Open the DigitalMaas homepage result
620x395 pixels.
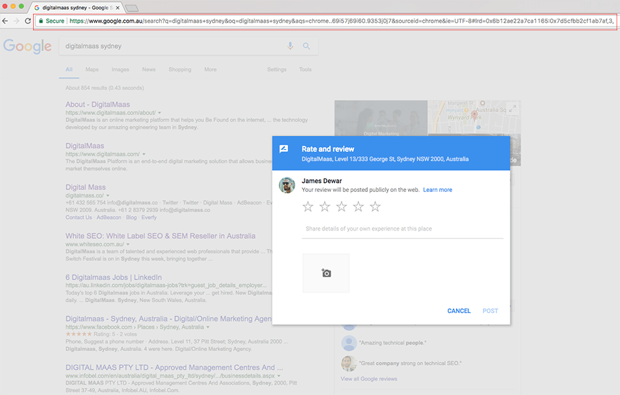(85, 146)
